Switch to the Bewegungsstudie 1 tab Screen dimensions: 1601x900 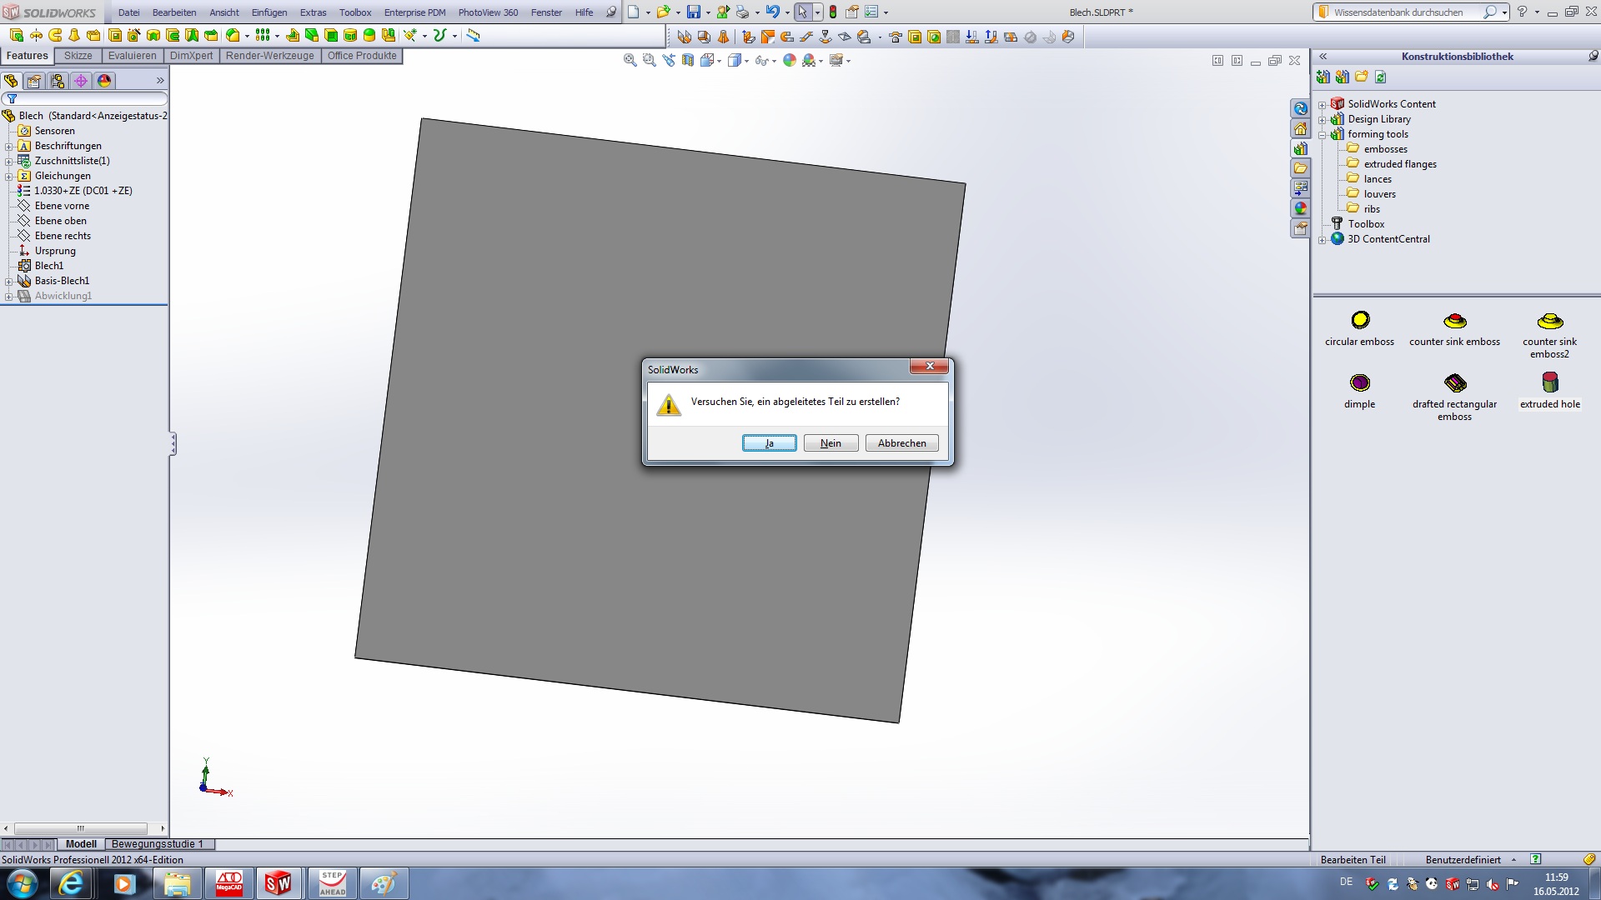click(x=158, y=844)
